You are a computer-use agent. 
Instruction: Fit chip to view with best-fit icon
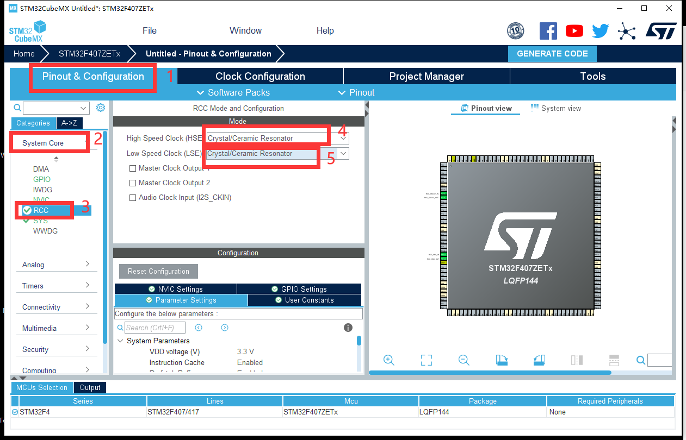click(x=427, y=360)
